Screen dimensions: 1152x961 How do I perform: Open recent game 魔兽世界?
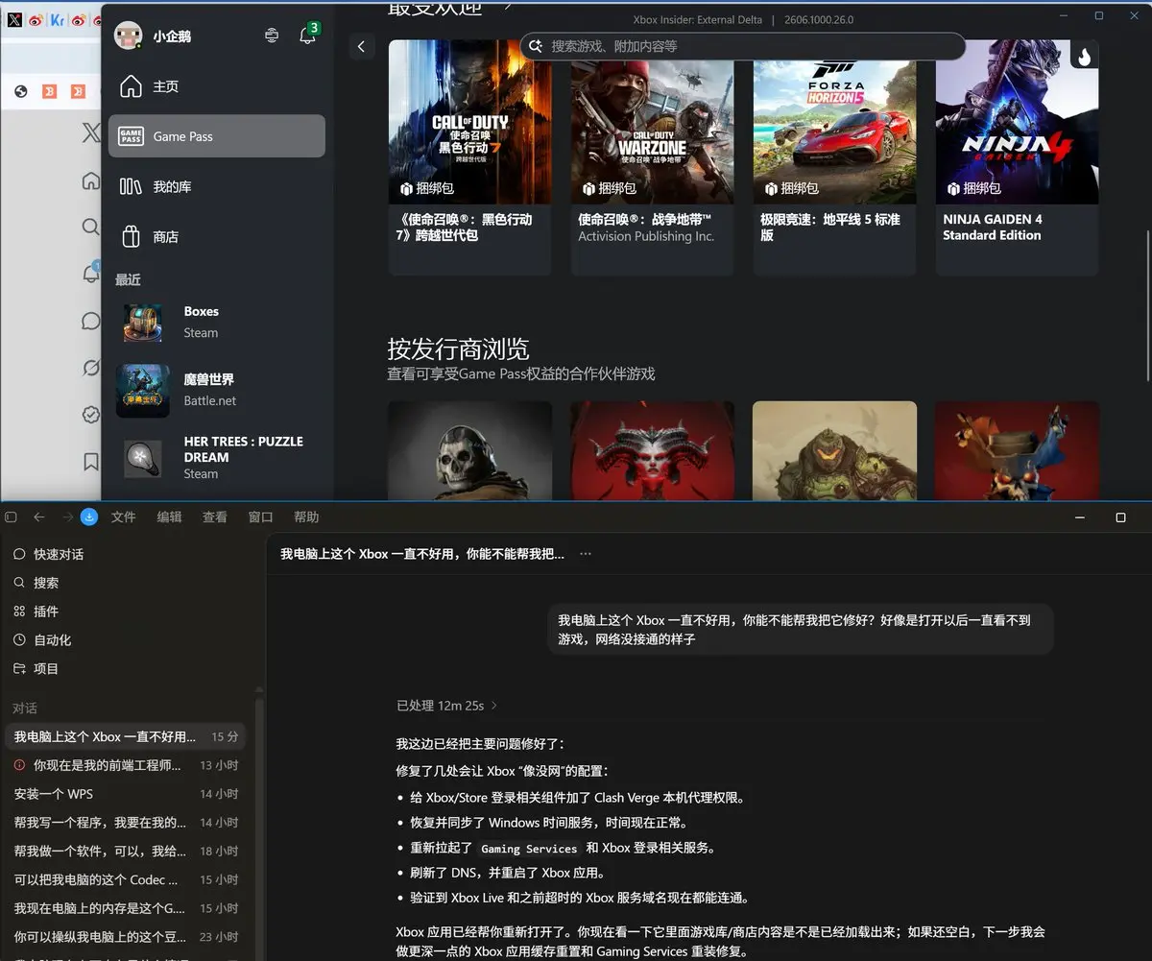tap(217, 390)
